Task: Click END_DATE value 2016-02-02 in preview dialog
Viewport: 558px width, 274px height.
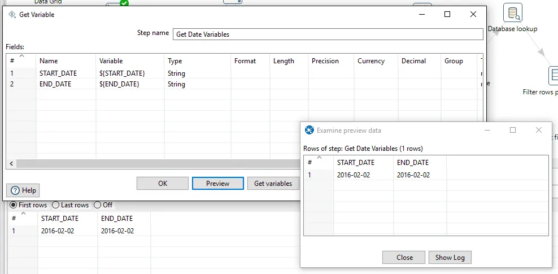Action: click(420, 175)
